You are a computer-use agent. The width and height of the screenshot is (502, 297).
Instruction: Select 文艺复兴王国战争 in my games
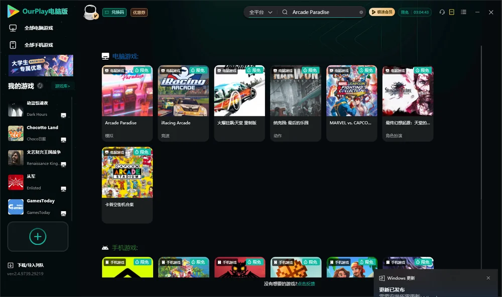pos(37,158)
